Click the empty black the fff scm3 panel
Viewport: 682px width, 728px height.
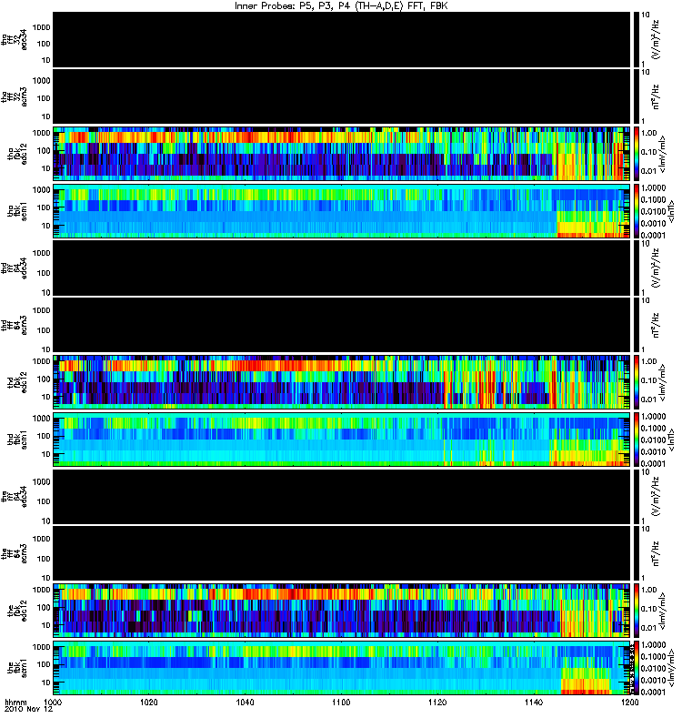point(342,553)
